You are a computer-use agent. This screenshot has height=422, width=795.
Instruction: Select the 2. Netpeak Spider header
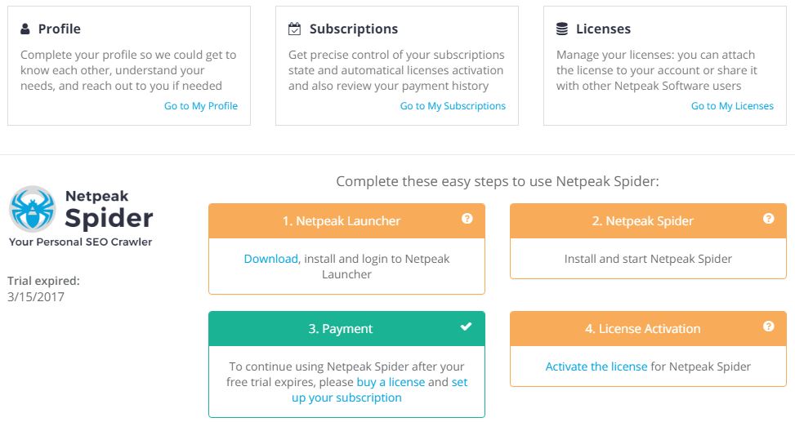[648, 221]
